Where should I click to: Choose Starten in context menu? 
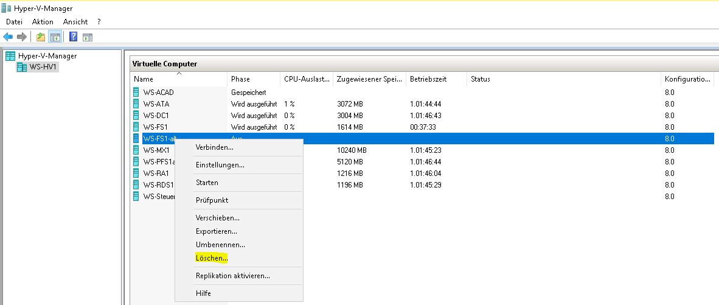tap(239, 183)
